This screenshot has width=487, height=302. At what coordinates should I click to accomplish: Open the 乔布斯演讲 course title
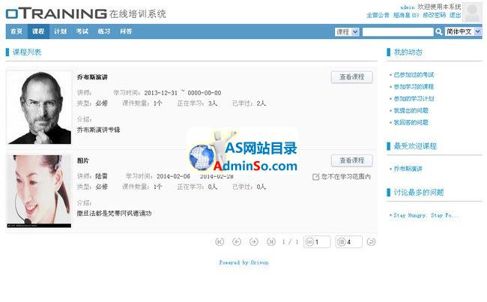(x=92, y=77)
